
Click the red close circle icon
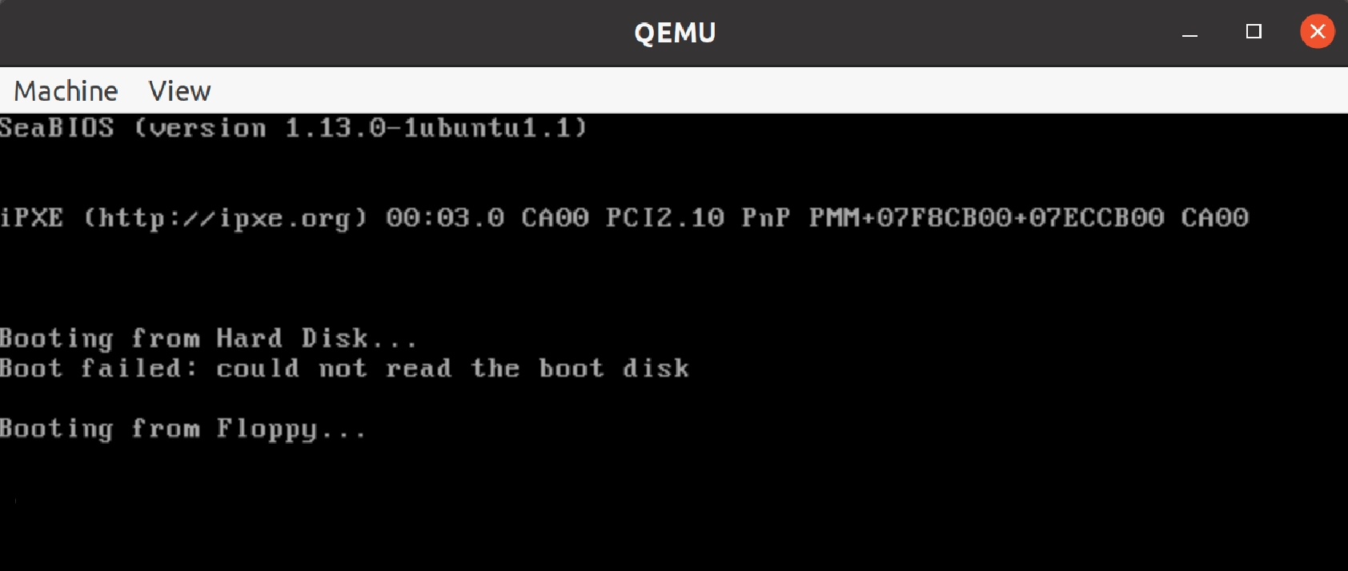coord(1317,32)
